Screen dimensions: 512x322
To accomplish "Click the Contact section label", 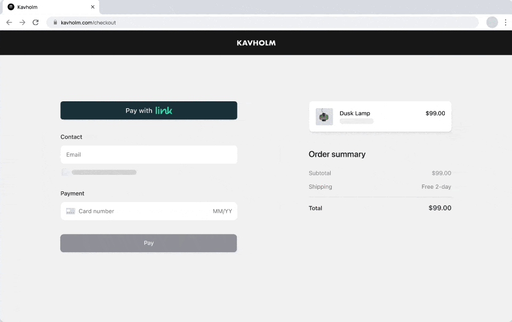I will click(x=71, y=137).
